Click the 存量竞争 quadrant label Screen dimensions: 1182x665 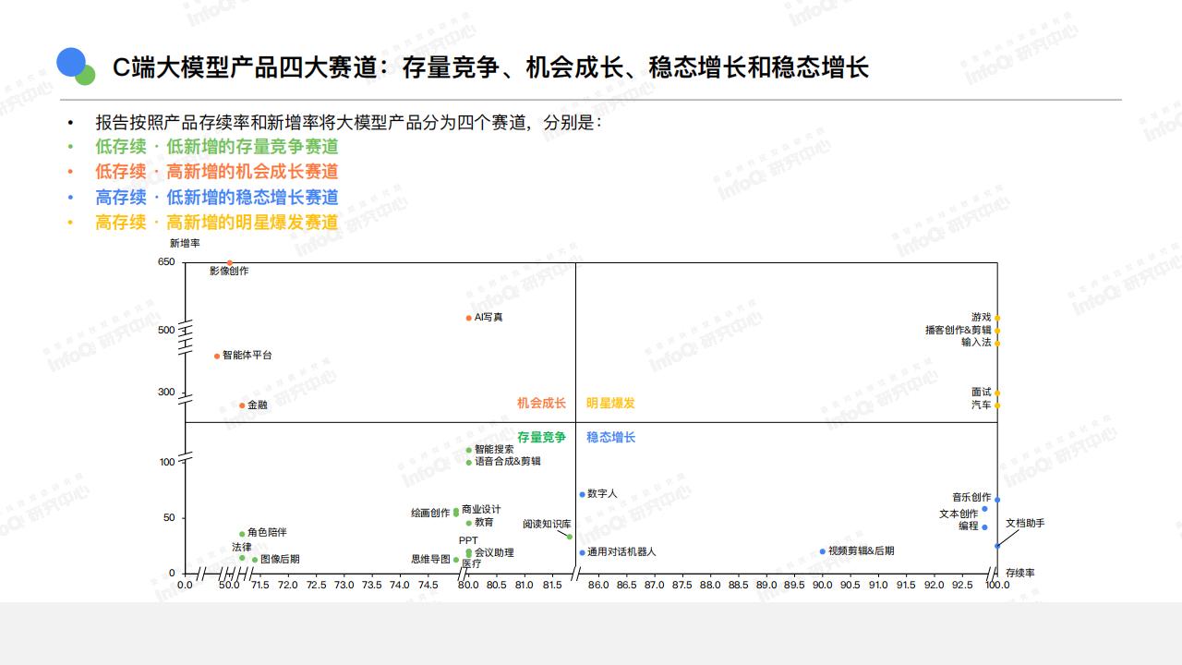click(x=541, y=438)
